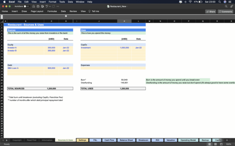Open the Review ribbon tab
The image size is (235, 146).
pos(73,11)
